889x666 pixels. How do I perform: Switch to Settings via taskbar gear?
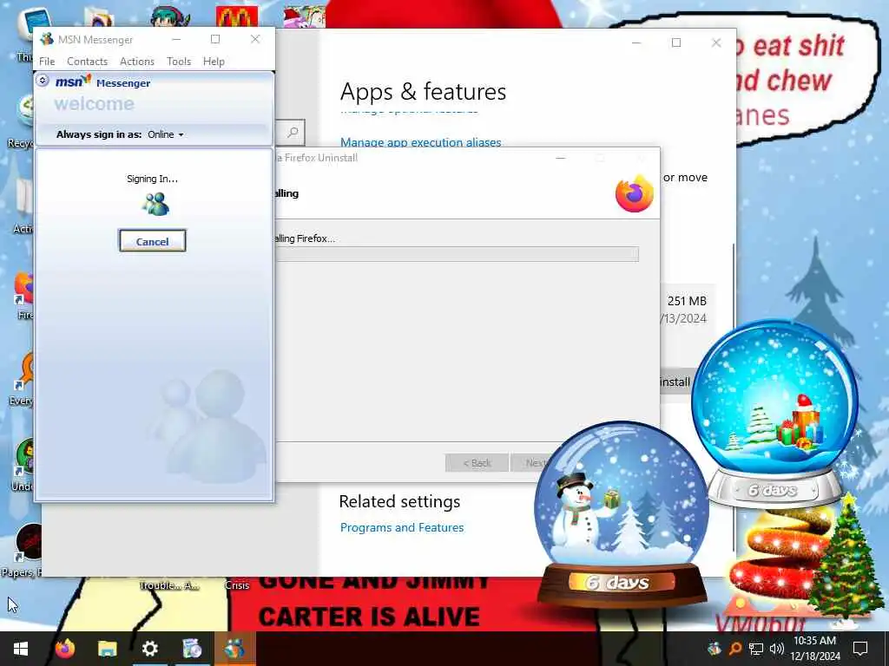149,649
